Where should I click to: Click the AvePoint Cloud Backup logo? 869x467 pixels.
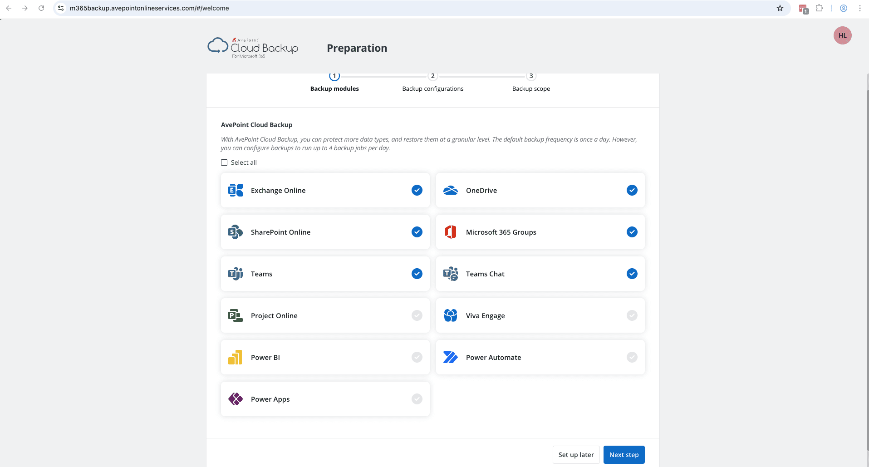click(253, 48)
